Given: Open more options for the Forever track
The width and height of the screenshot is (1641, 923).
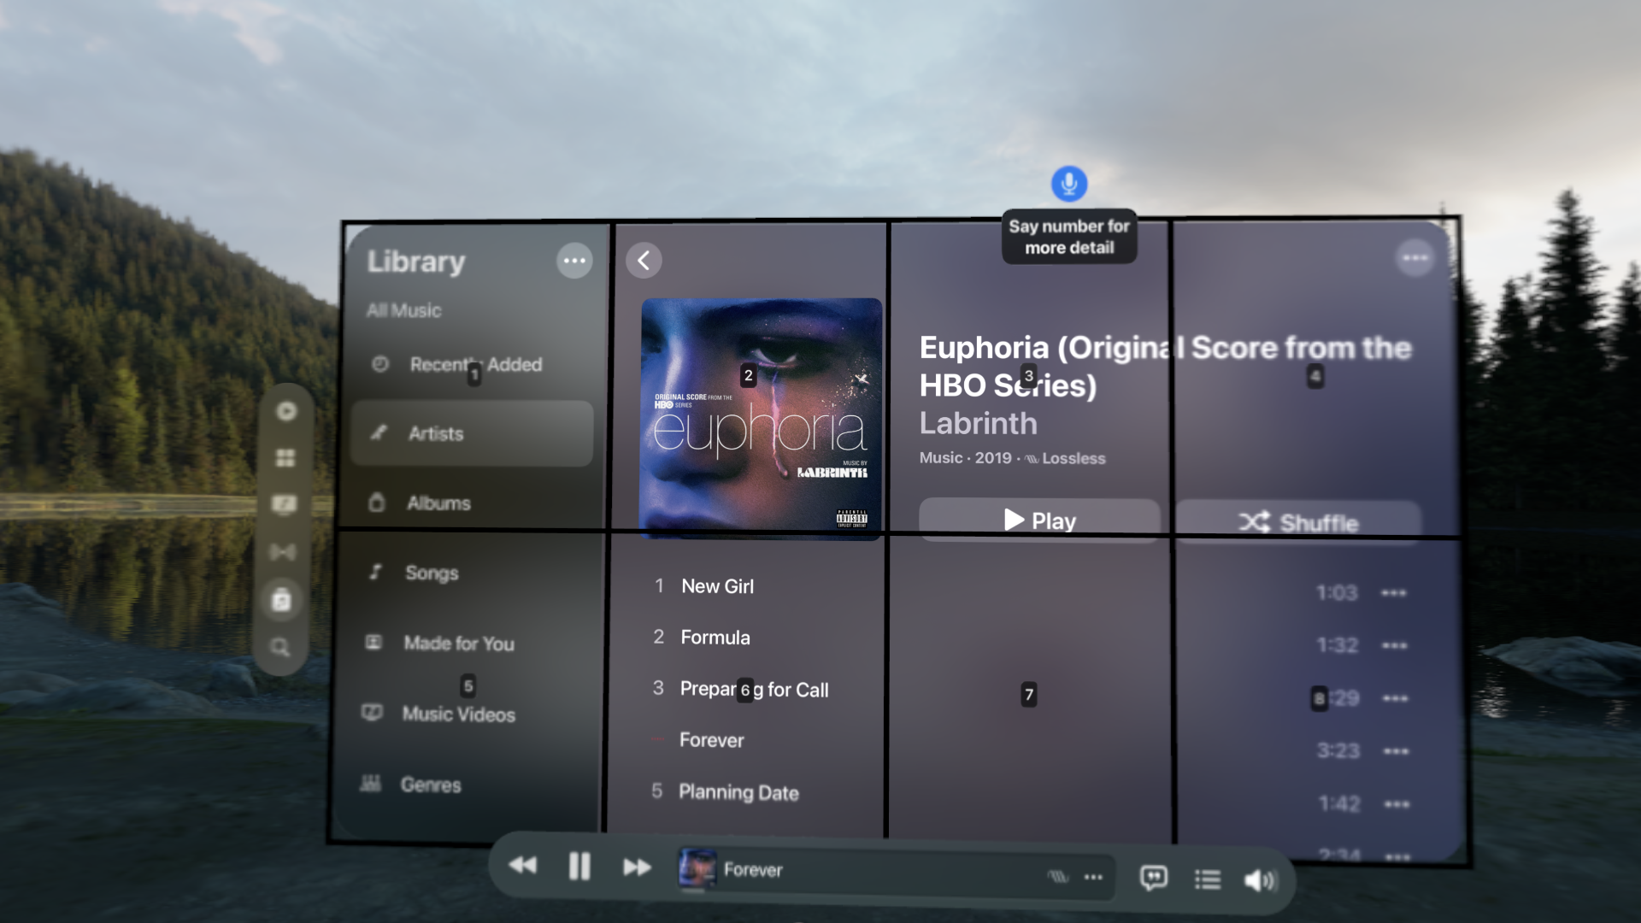Looking at the screenshot, I should click(1394, 751).
